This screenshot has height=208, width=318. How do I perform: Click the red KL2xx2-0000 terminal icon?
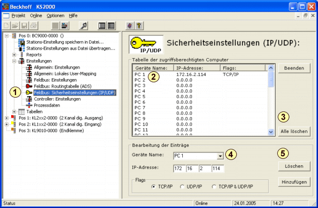pos(13,118)
